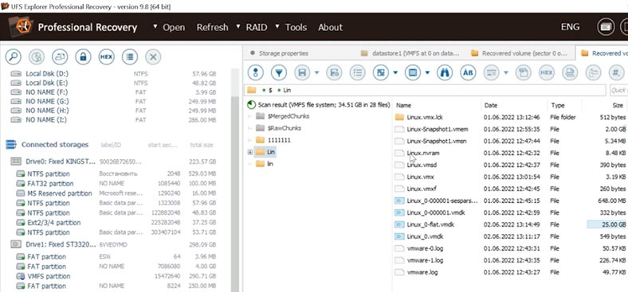Select the 1111111 tree folder
This screenshot has height=292, width=628.
(279, 140)
